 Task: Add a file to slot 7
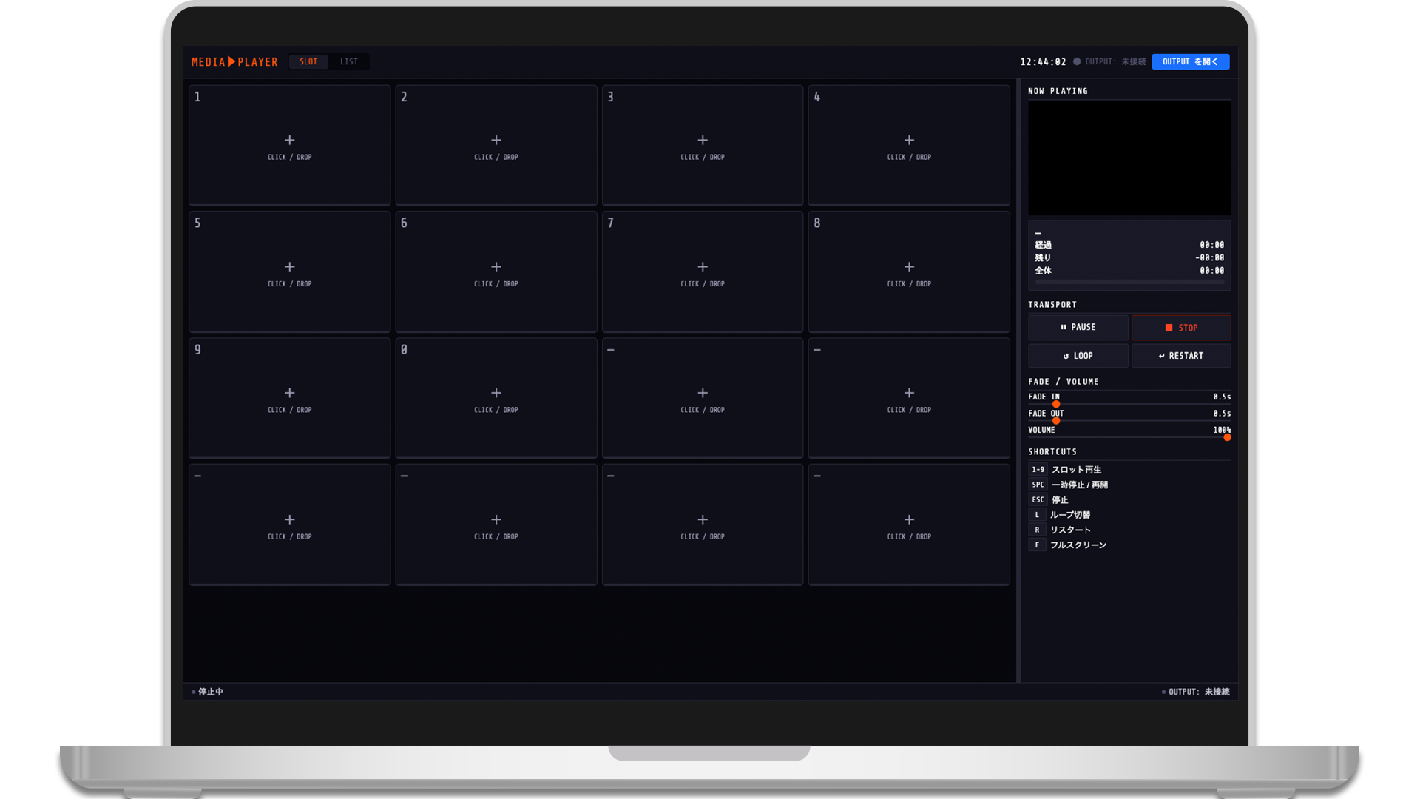pyautogui.click(x=703, y=272)
